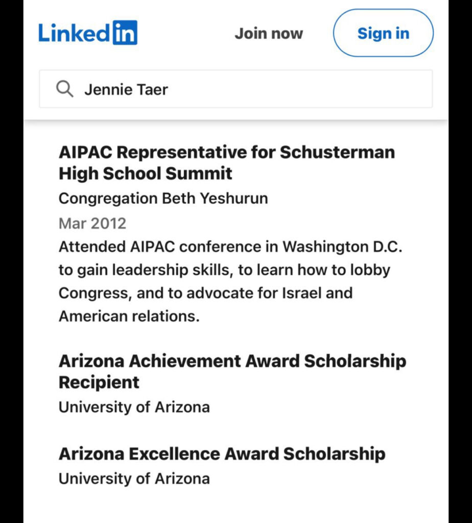This screenshot has height=523, width=472.
Task: Click the 'Congress, and to advocate' line
Action: [205, 293]
